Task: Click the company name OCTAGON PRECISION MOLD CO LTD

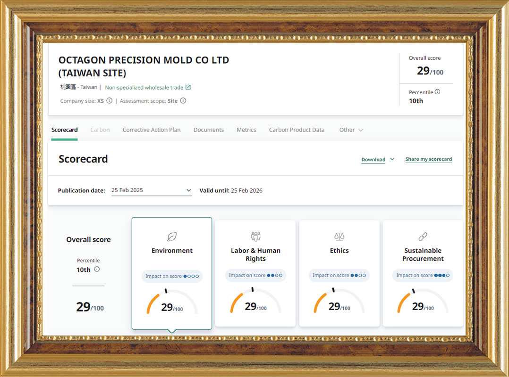Action: (x=144, y=66)
